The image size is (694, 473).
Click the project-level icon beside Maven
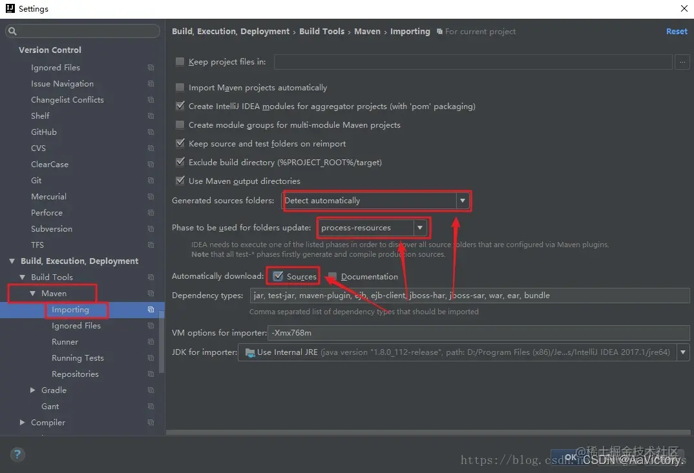click(151, 294)
